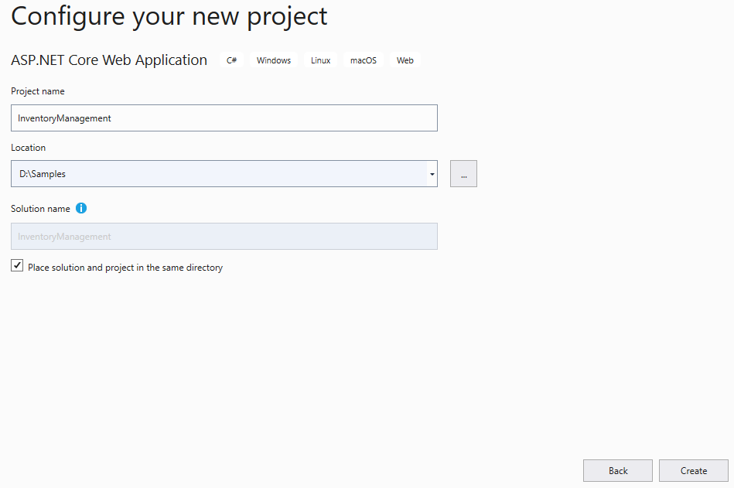The width and height of the screenshot is (734, 488).
Task: Click the "Place solution and project" label text
Action: [x=125, y=268]
